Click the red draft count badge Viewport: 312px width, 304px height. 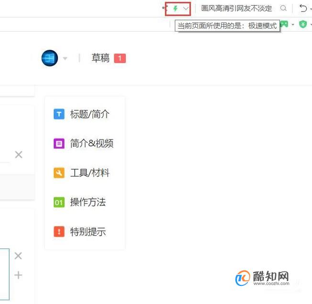120,58
